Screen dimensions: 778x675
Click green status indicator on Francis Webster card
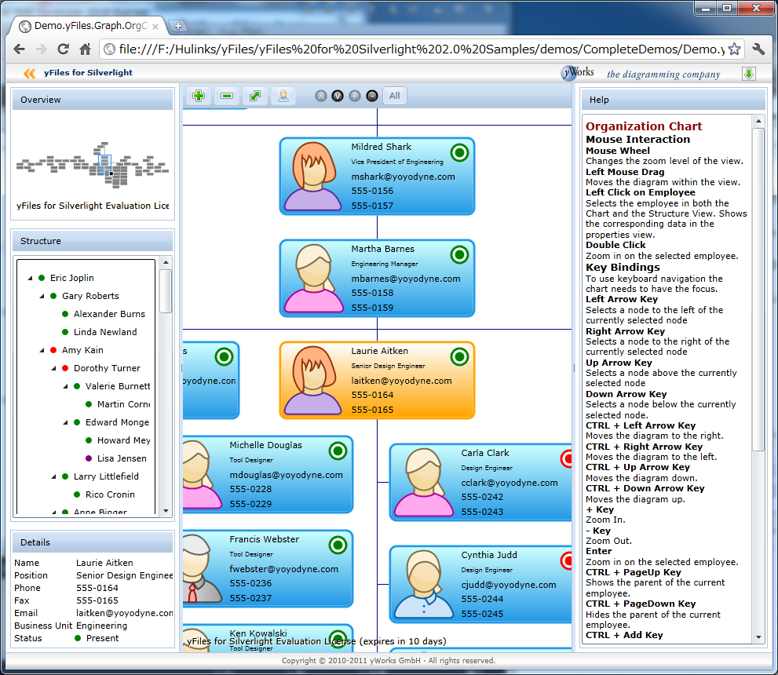[338, 545]
